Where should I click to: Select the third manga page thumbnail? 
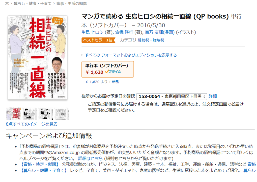46,114
